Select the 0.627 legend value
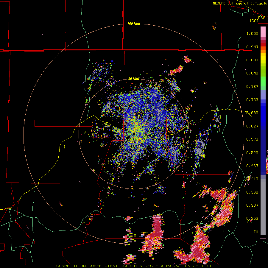 252,126
